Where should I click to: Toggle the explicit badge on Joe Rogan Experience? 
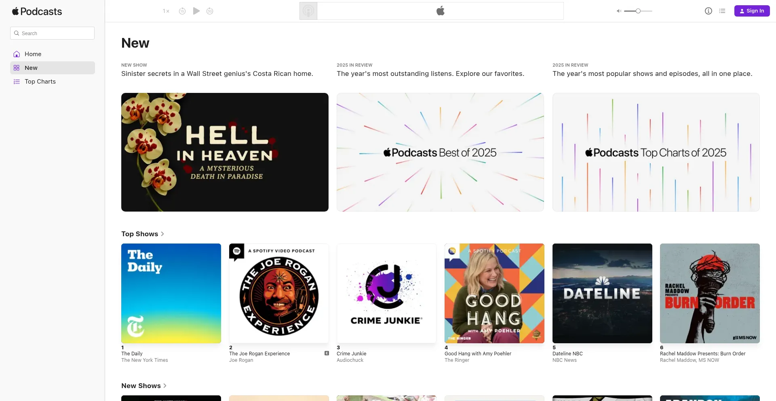pyautogui.click(x=327, y=353)
